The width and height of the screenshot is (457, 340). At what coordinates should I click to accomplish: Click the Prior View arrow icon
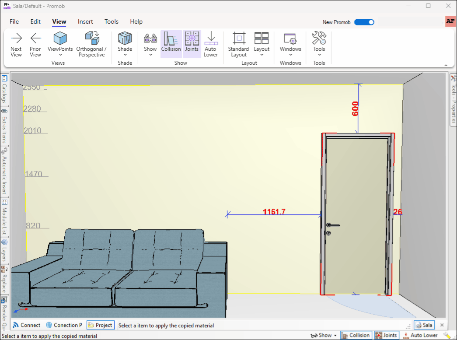[35, 38]
